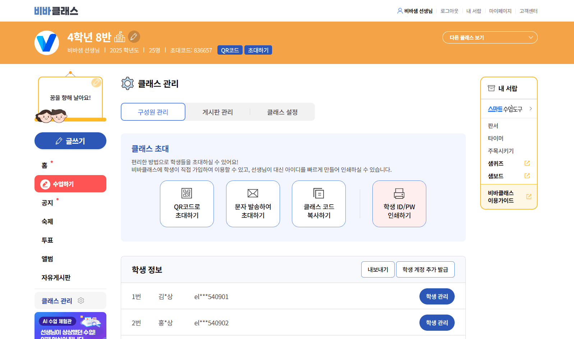Open 샘퀴즈 external link icon
Viewport: 574px width, 339px height.
point(527,163)
